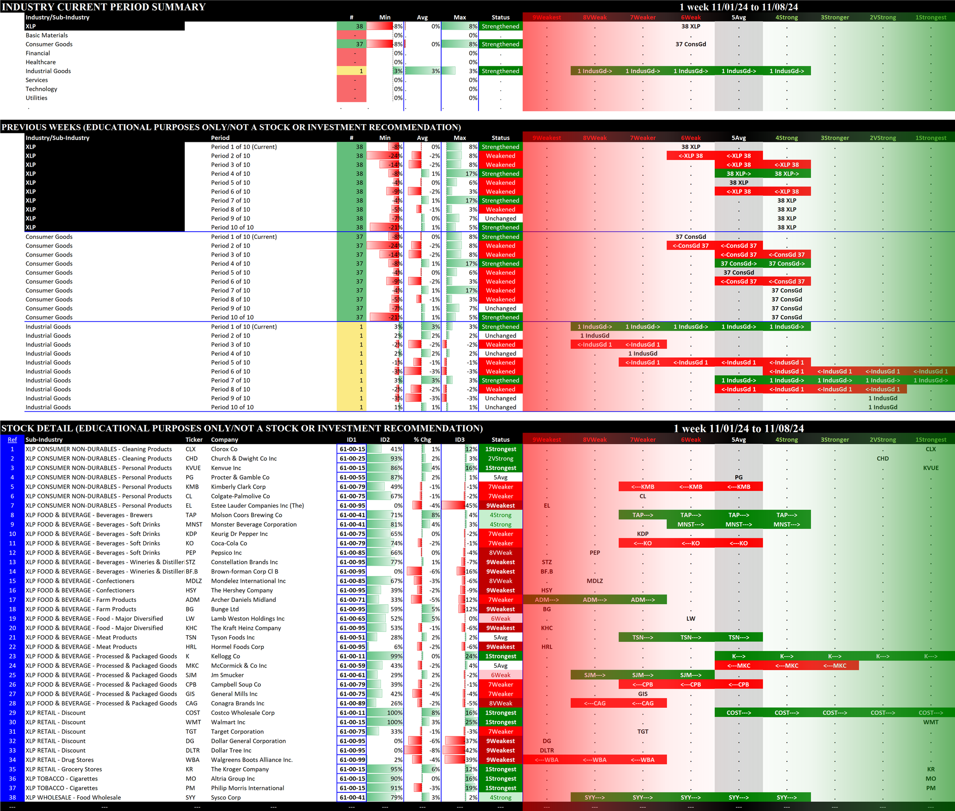Click the 9Weakest status cell for Dollar Tree
Screen dimensions: 955x811
point(500,750)
